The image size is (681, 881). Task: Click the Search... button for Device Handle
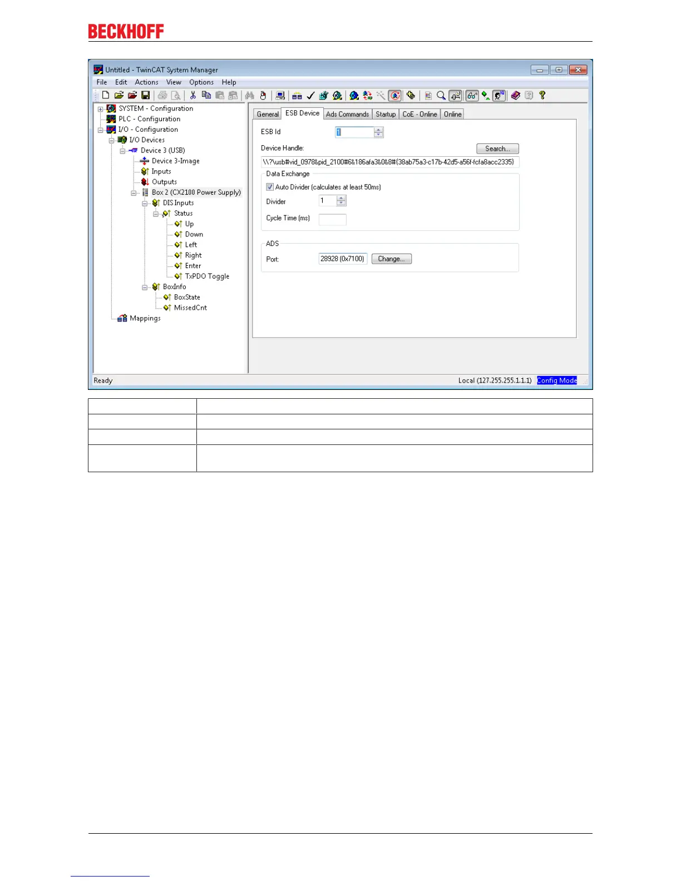(x=497, y=149)
